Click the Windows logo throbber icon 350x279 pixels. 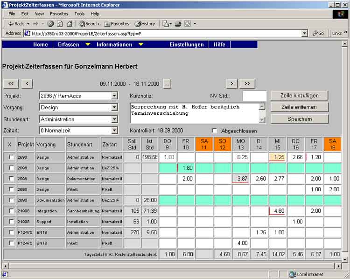341,14
